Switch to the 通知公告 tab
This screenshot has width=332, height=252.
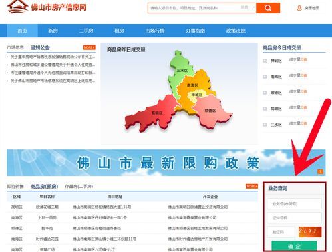point(40,47)
